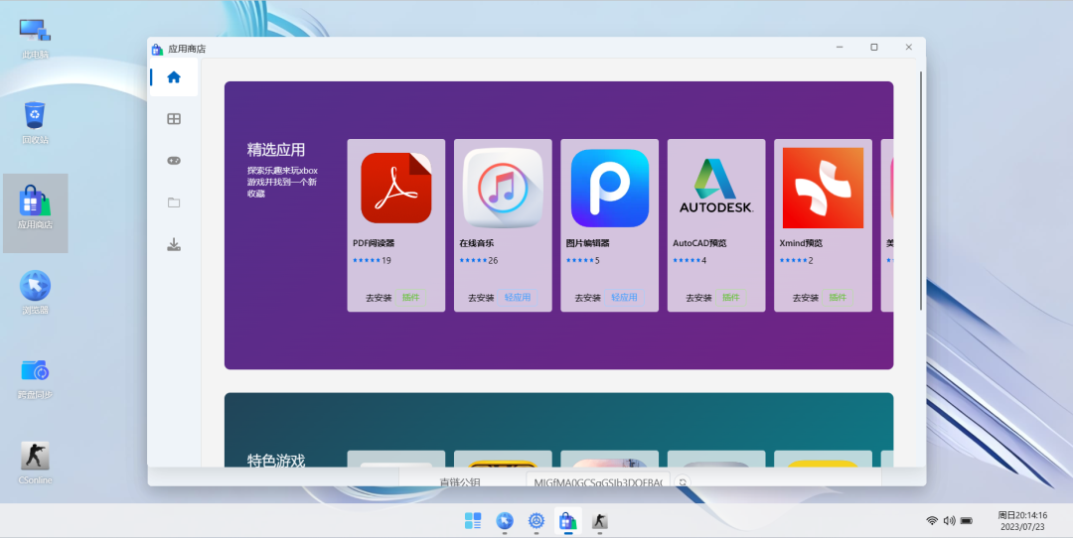This screenshot has height=538, width=1073.
Task: Open the PDF阅读器 app icon
Action: (396, 188)
